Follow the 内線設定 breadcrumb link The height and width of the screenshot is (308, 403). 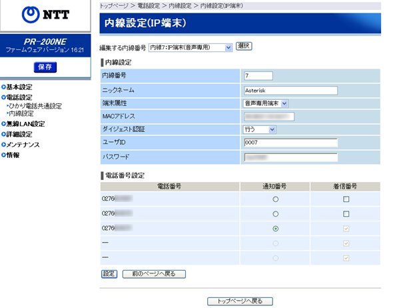click(x=180, y=5)
